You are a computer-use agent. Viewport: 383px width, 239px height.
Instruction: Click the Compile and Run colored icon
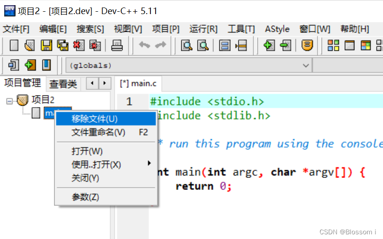[366, 46]
